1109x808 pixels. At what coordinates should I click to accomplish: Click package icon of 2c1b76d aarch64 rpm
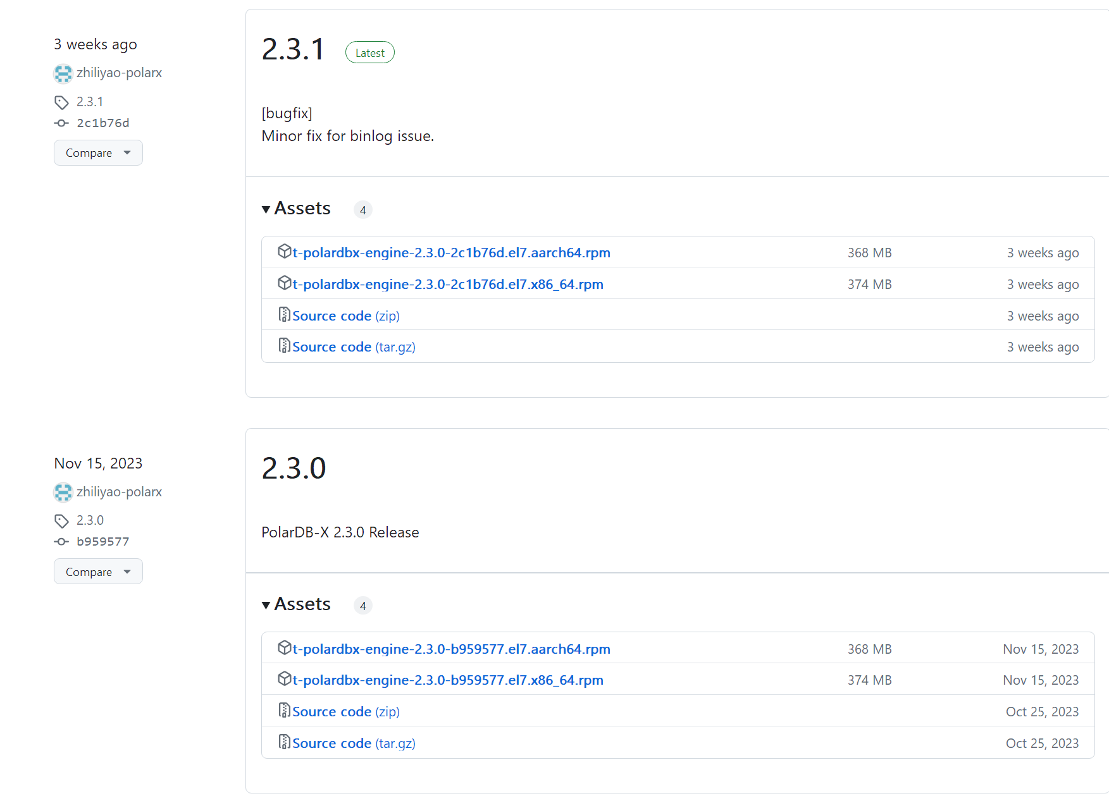285,252
